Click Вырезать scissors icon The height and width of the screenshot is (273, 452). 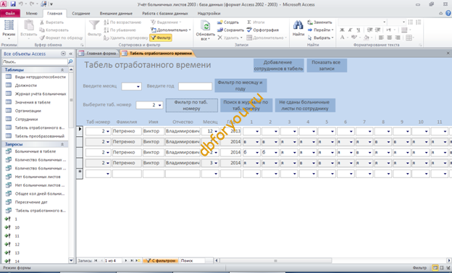tap(42, 22)
